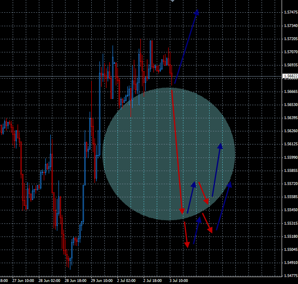Viewport: 298px width, 284px height.
Task: Click the 1.54775 price scale label
Action: tap(291, 276)
